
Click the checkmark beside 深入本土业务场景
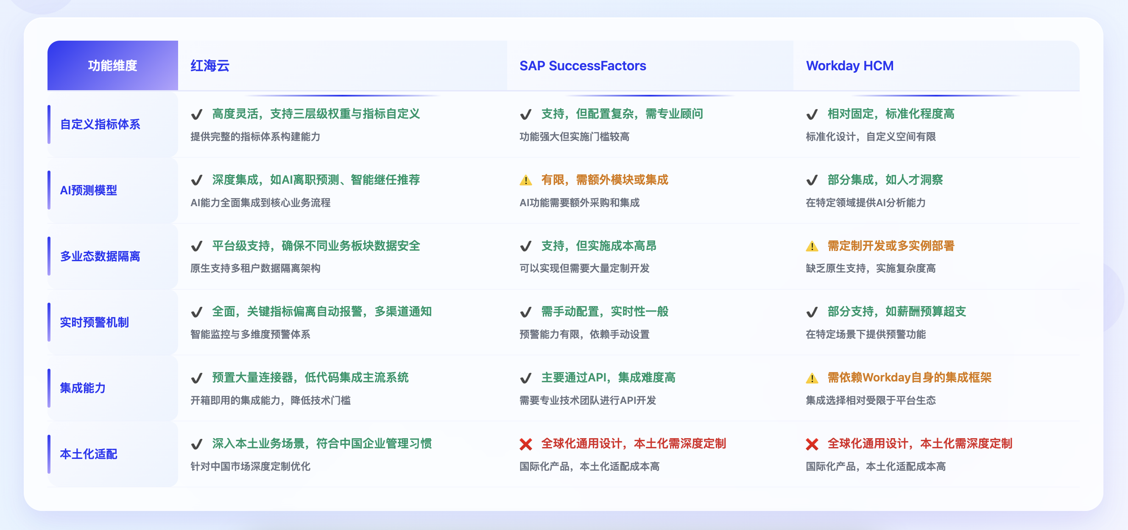197,444
